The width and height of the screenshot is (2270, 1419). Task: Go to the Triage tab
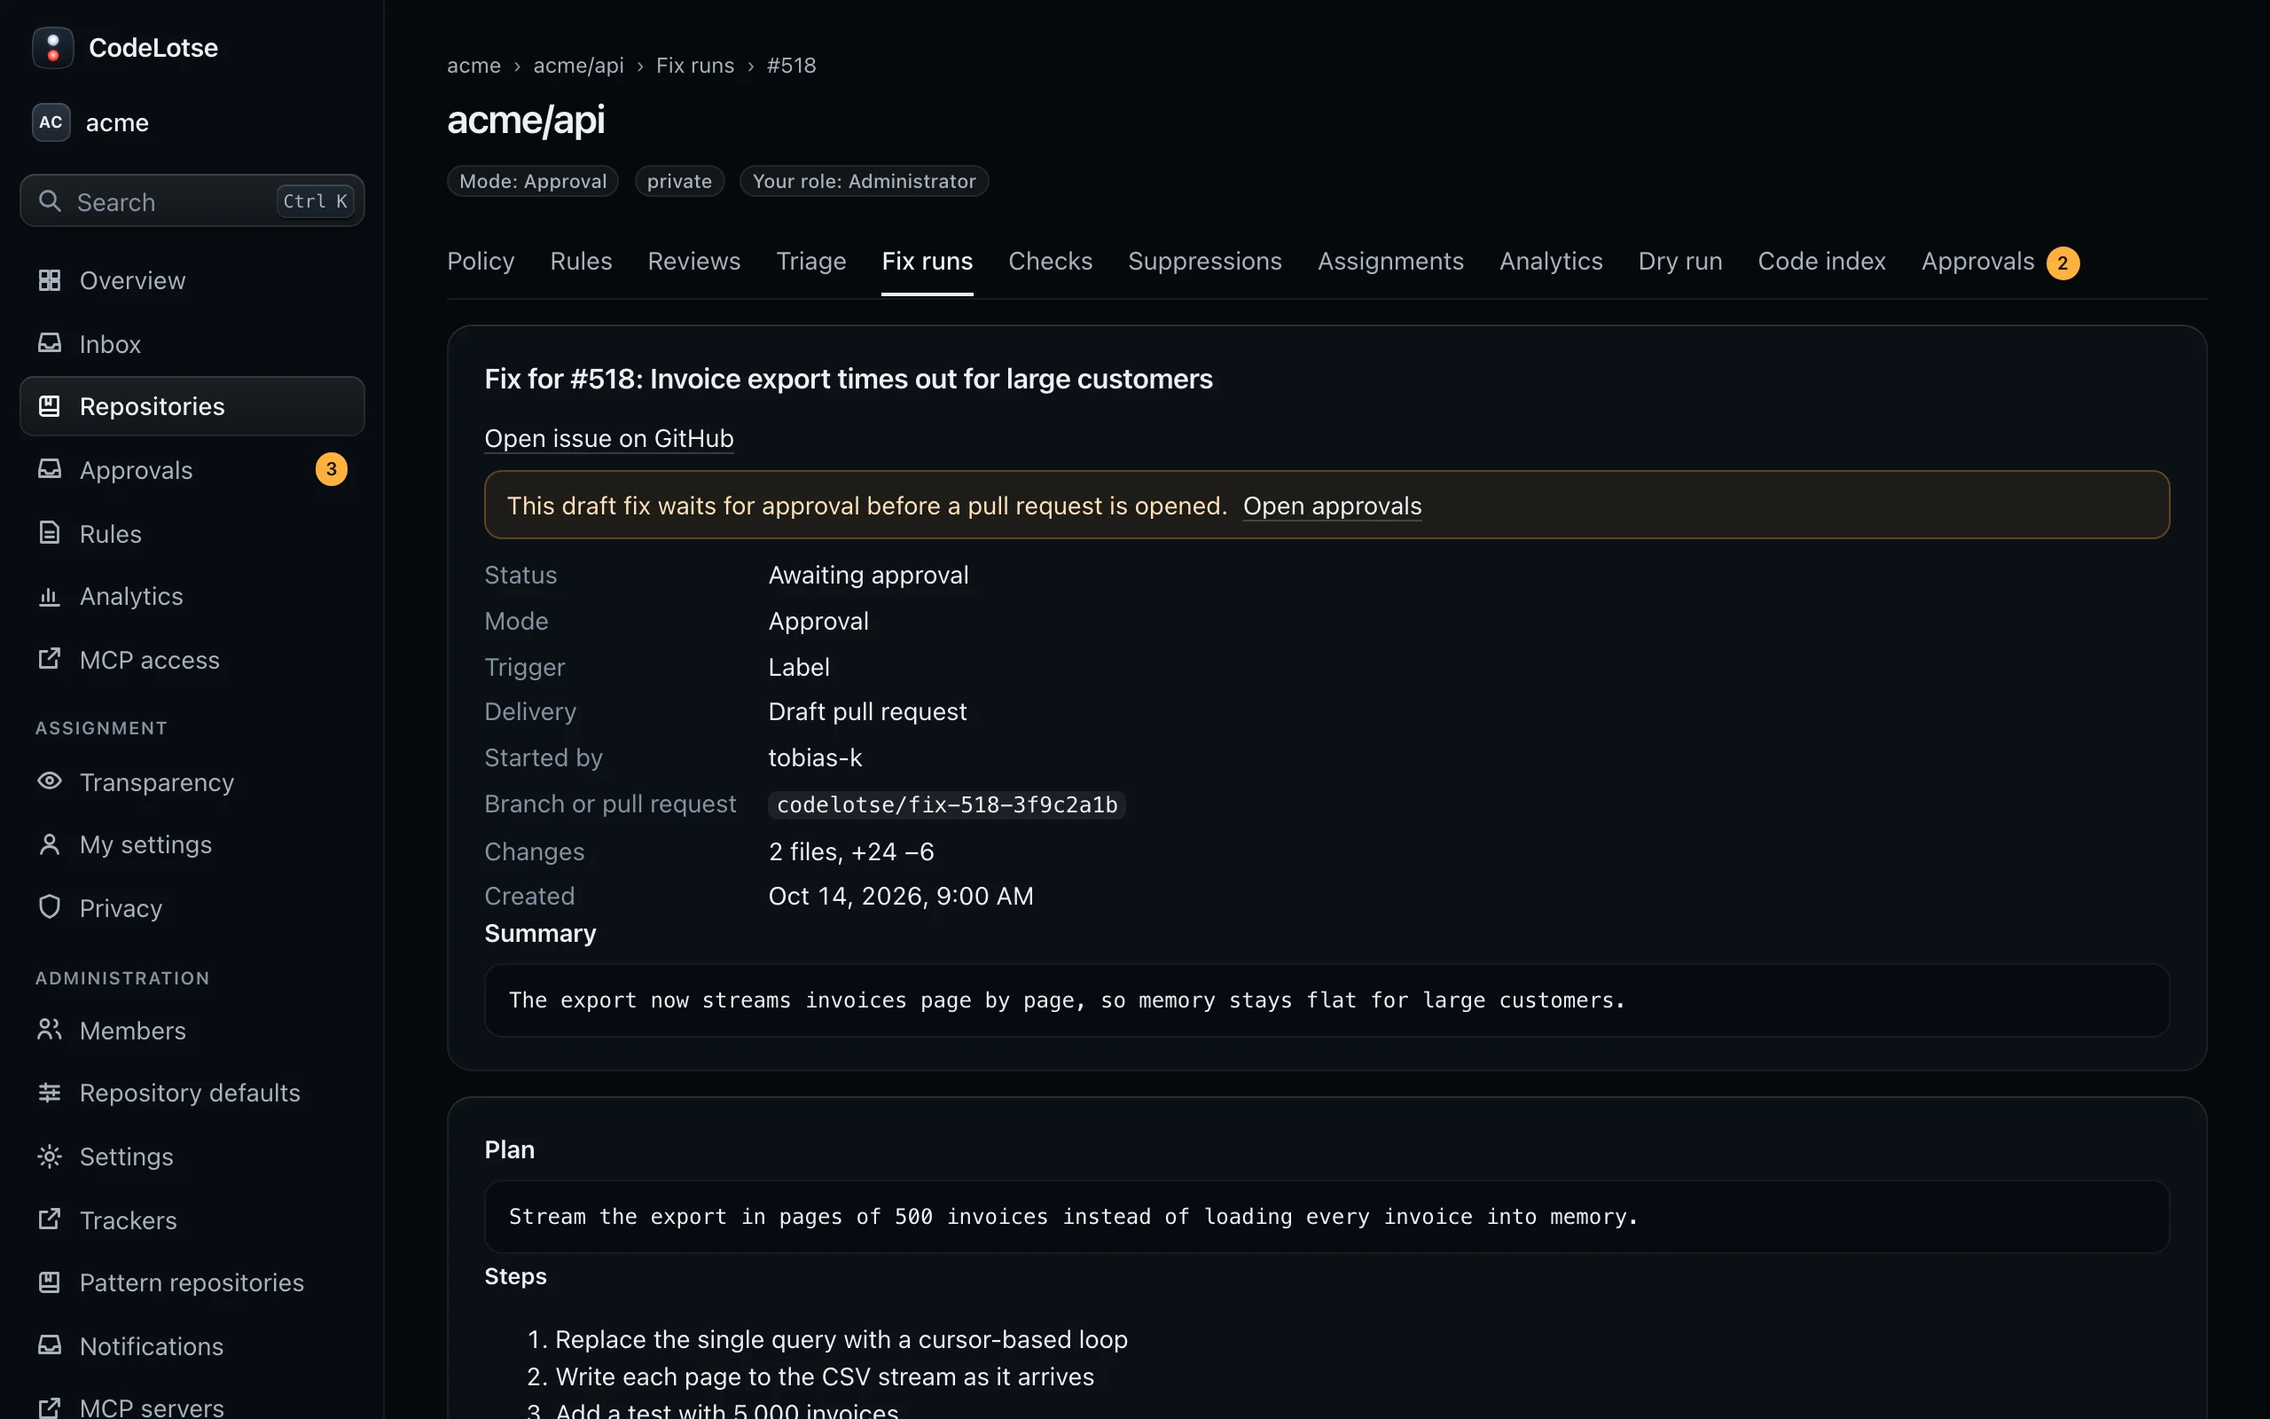[810, 261]
